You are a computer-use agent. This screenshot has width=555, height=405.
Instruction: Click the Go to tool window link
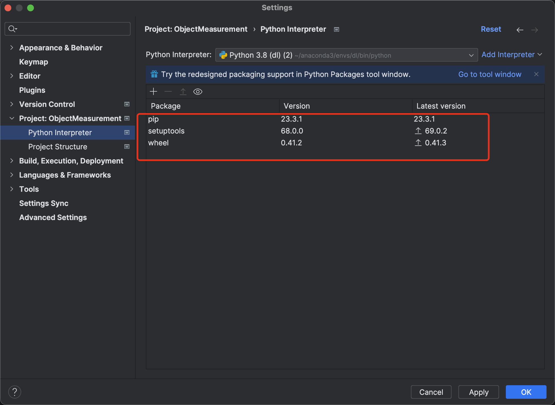tap(489, 74)
